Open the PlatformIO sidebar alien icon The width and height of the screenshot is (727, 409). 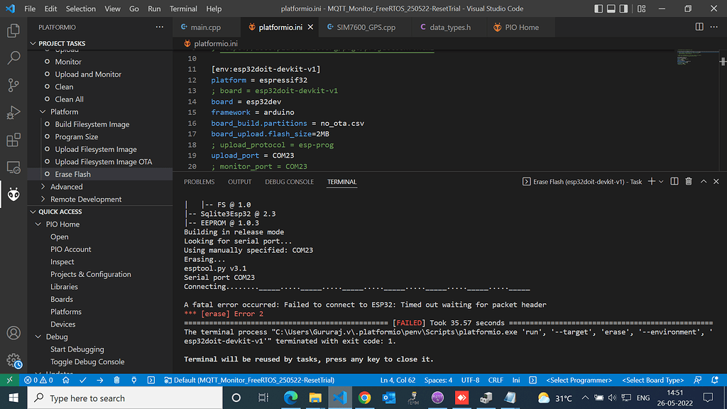pyautogui.click(x=14, y=194)
